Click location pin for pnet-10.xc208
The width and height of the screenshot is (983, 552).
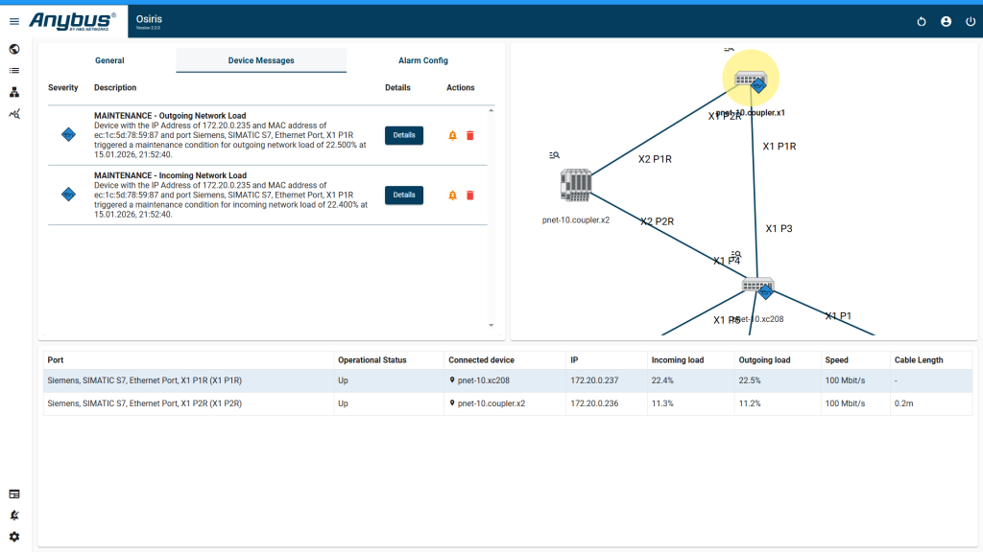[452, 379]
